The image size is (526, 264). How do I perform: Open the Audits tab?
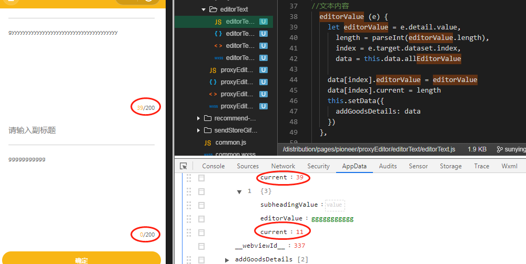tap(388, 166)
